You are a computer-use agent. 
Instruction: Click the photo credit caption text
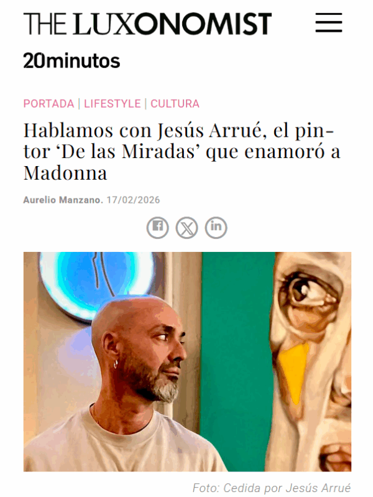(x=272, y=488)
